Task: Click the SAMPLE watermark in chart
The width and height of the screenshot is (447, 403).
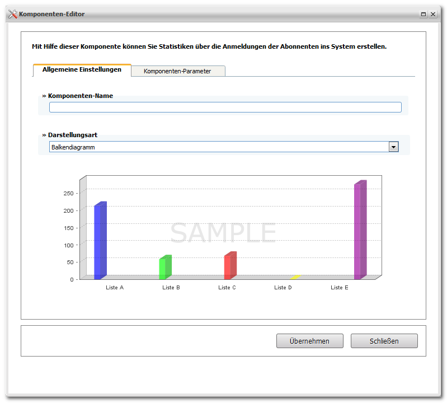Action: [223, 233]
